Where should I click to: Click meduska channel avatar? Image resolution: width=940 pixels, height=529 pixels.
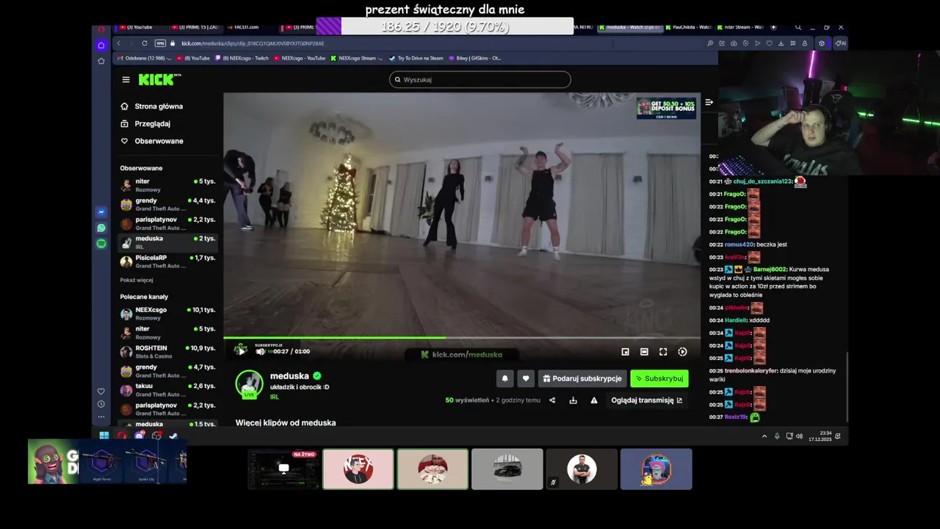coord(249,384)
